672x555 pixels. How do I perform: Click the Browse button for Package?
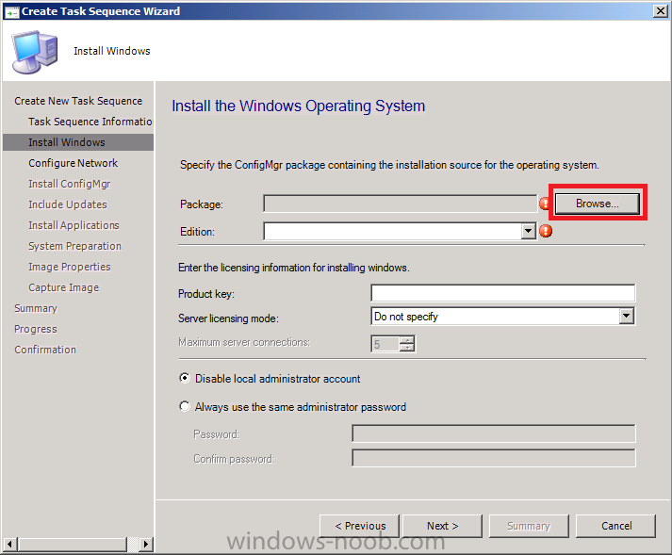597,204
